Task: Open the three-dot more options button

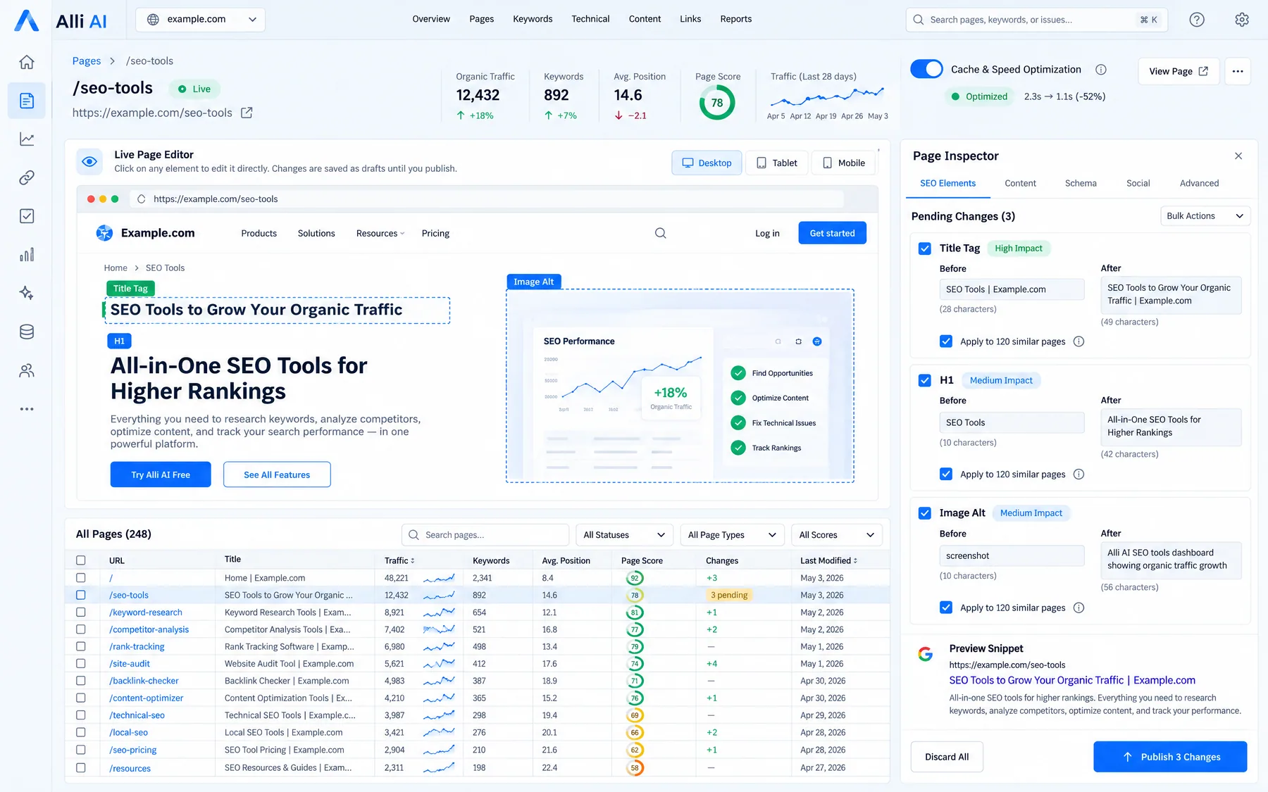Action: coord(1238,71)
